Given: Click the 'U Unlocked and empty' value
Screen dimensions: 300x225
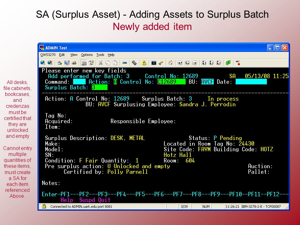Looking at the screenshot, I should 138,166.
